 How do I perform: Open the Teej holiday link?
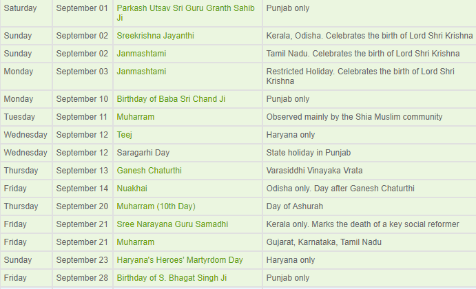124,135
